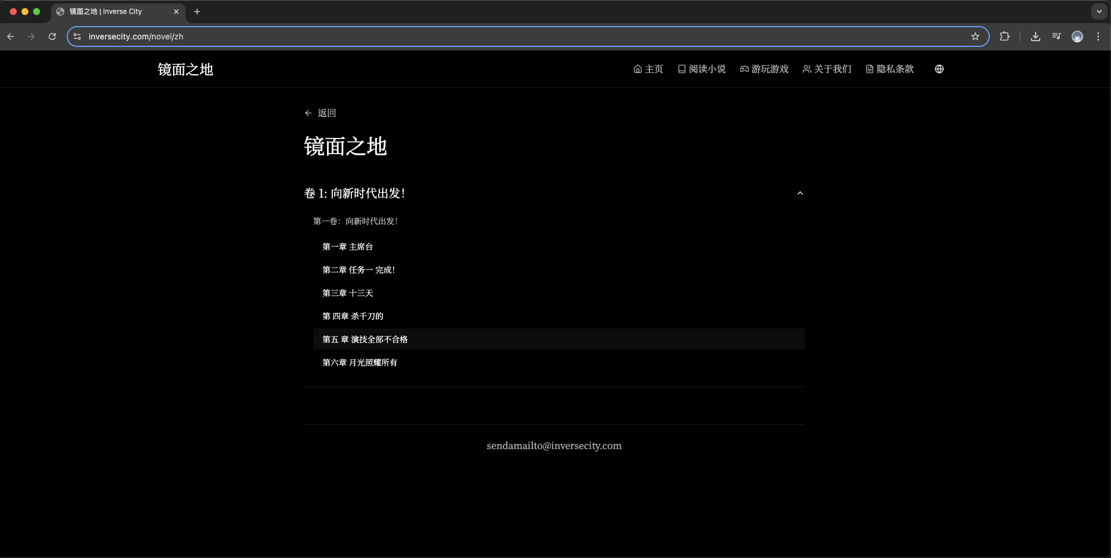Click the globe language switcher icon

pos(939,69)
